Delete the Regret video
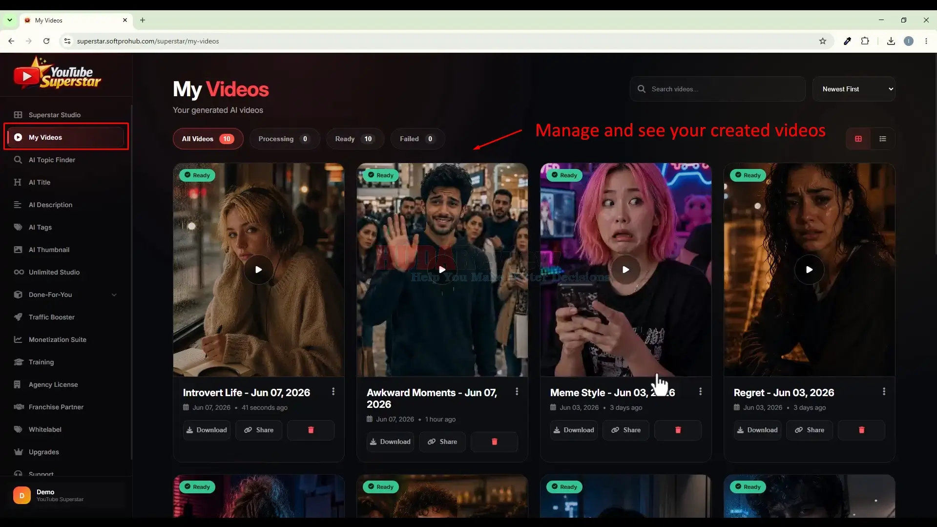The width and height of the screenshot is (937, 527). (x=861, y=430)
